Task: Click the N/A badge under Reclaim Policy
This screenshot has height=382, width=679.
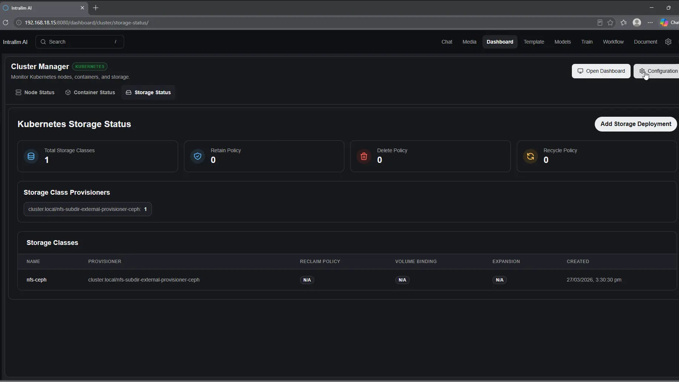Action: click(x=307, y=280)
